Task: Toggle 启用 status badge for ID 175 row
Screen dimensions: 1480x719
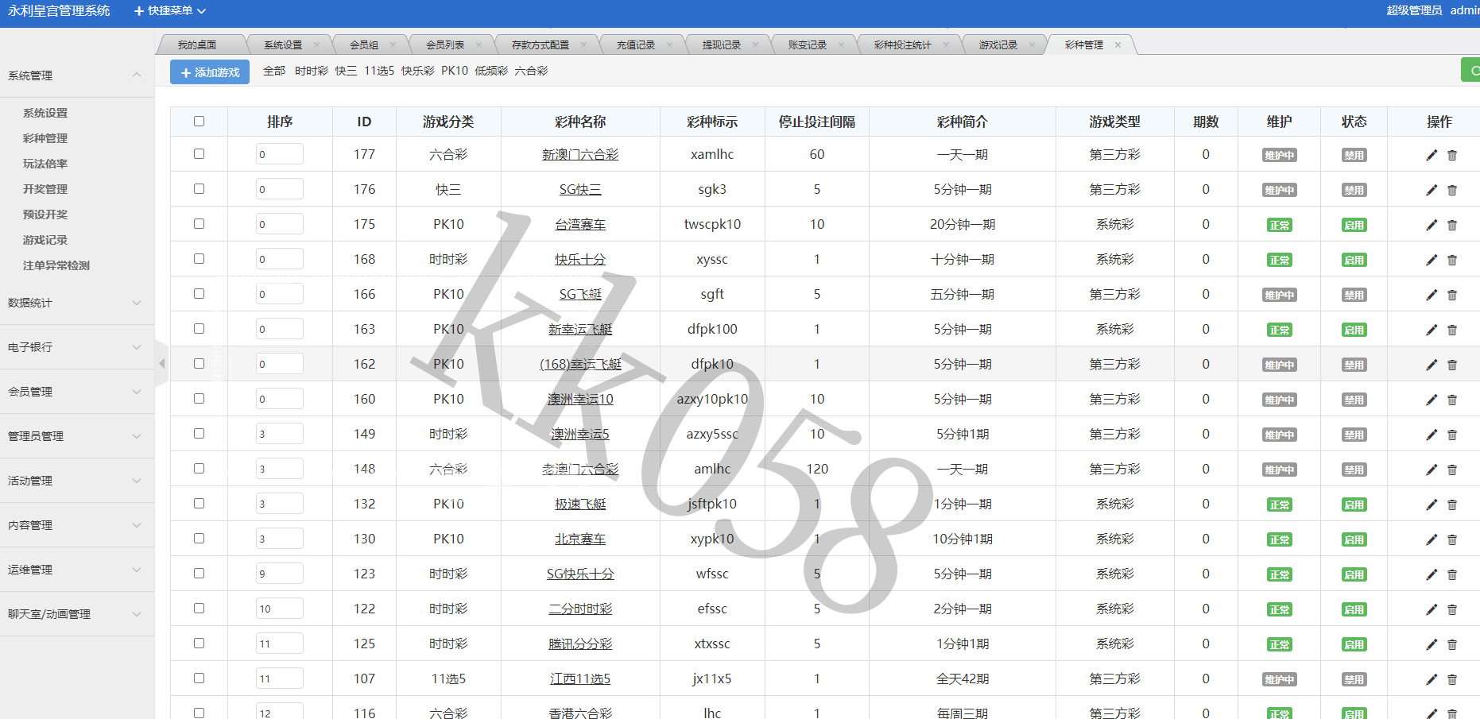Action: coord(1354,225)
